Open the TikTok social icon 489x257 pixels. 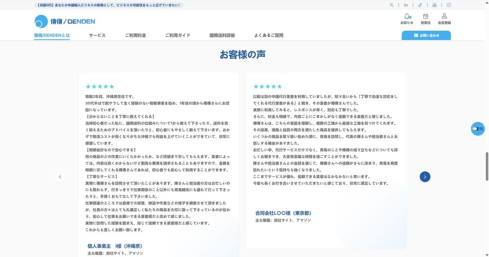[420, 5]
